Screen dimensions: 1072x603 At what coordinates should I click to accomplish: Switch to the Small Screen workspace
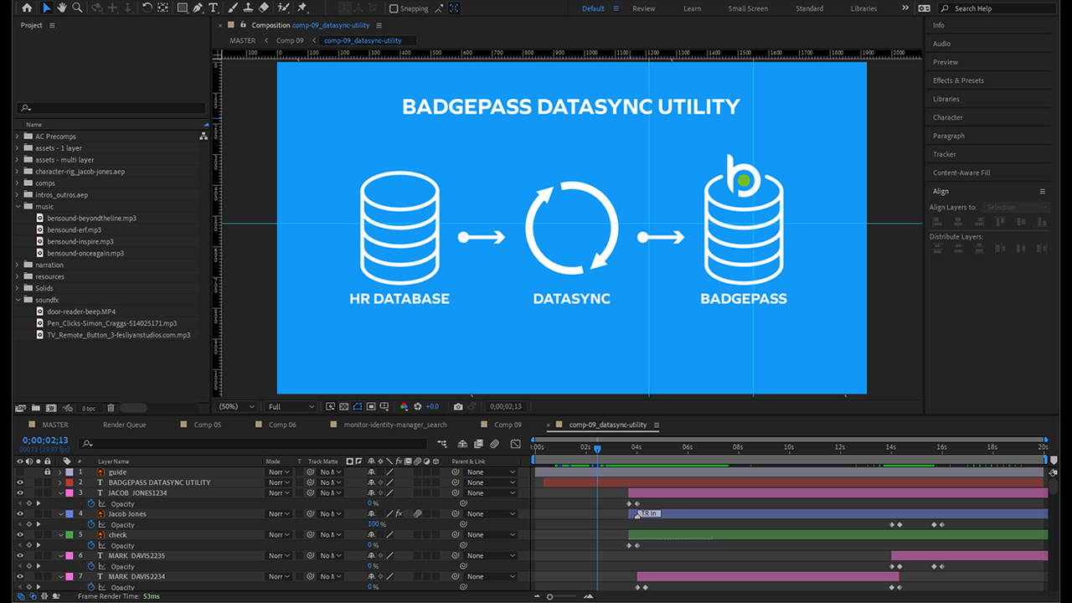coord(747,8)
